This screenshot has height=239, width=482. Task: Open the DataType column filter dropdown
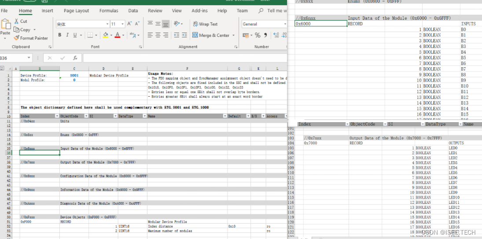click(x=144, y=116)
